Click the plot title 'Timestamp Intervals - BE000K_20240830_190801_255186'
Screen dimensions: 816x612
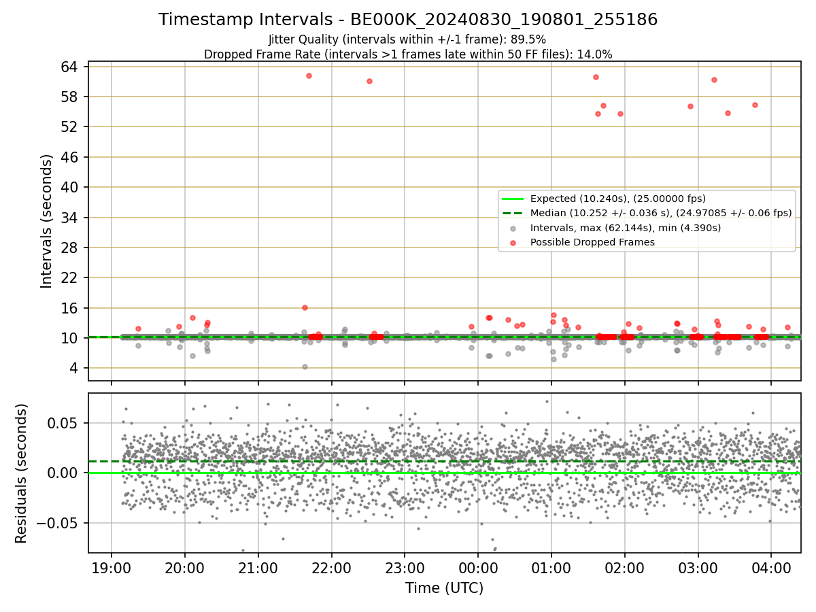(x=408, y=20)
